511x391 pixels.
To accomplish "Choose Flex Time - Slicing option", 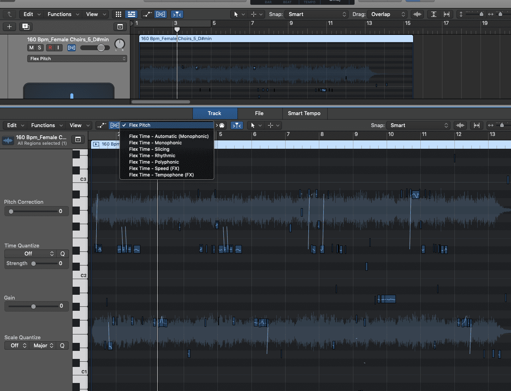I will tap(167, 149).
